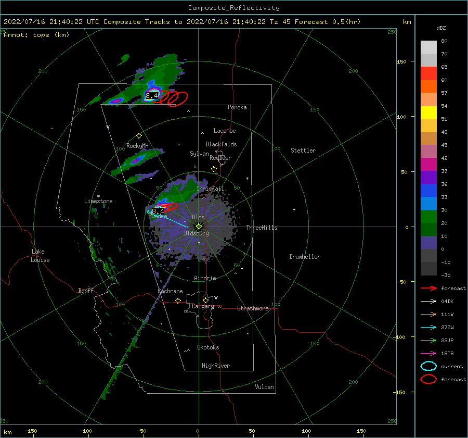Click the Lacombe city label
The height and width of the screenshot is (438, 468).
(x=225, y=131)
